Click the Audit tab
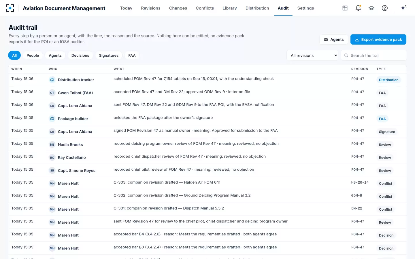Screen dimensions: 415x259 283,8
